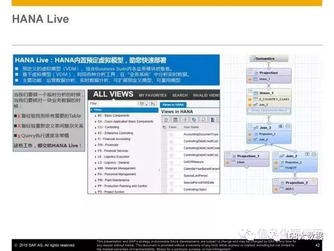Open the filter options dropdown icon
Image resolution: width=334 pixels, height=251 pixels.
tap(142, 104)
